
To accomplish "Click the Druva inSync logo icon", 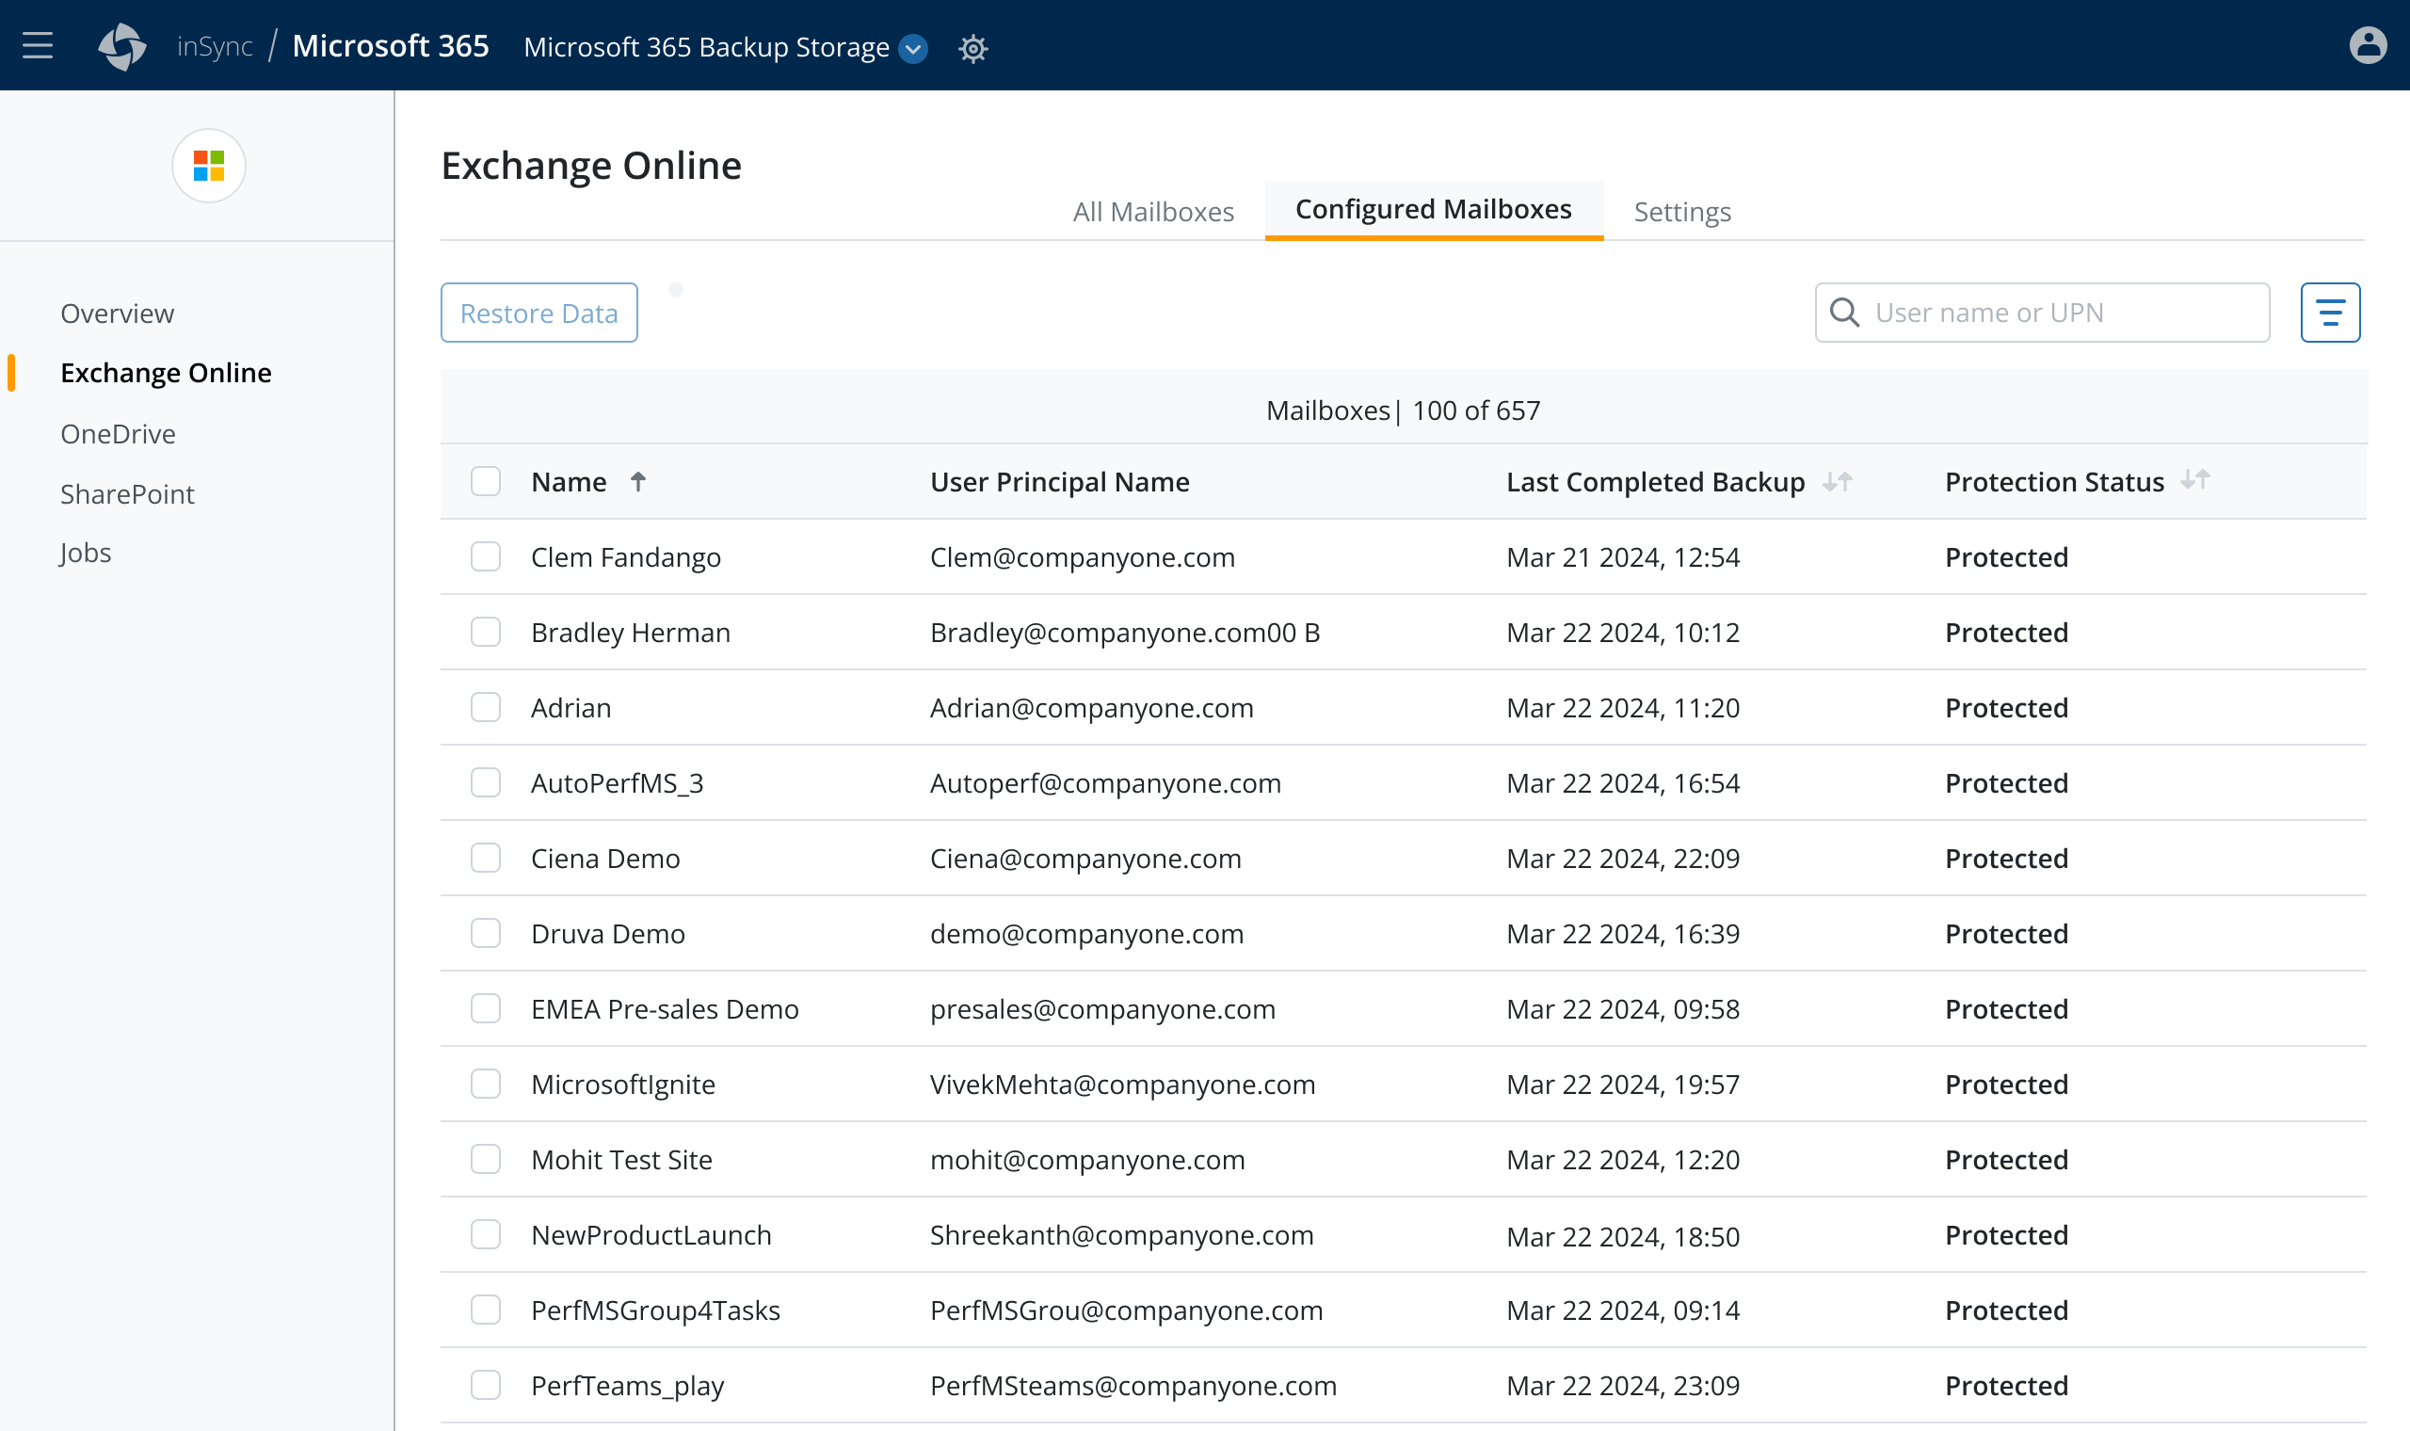I will [122, 46].
